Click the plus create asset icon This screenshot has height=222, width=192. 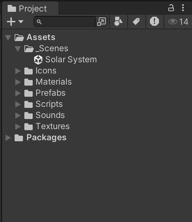point(11,22)
